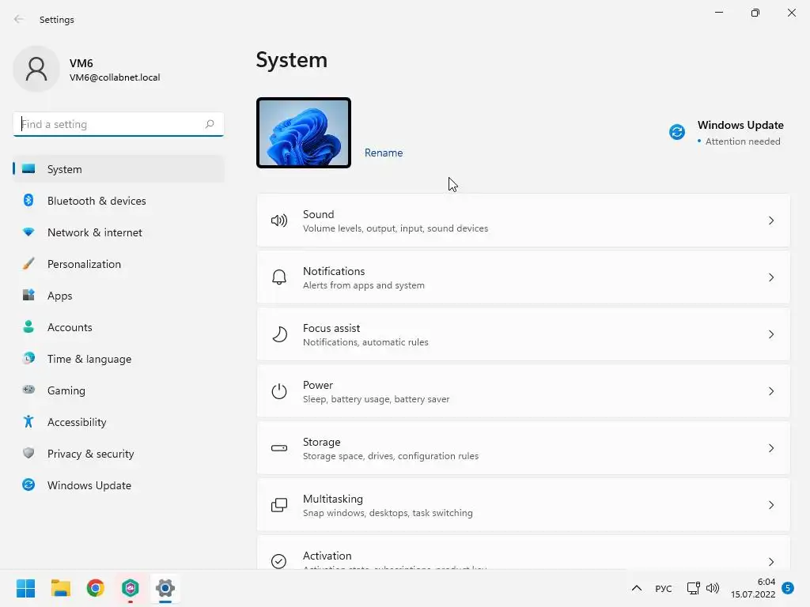Screen dimensions: 810x607
Task: Launch Google Chrome from taskbar
Action: pos(96,588)
